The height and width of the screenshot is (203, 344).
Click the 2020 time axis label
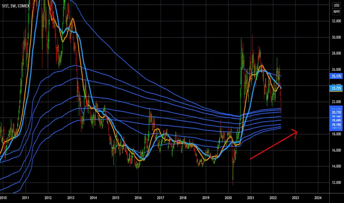[228, 198]
